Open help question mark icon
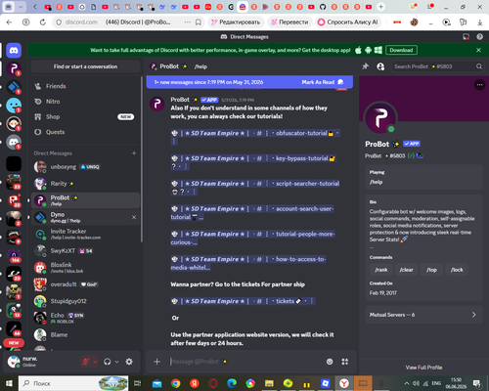Viewport: 489px width, 391px height. (x=479, y=37)
